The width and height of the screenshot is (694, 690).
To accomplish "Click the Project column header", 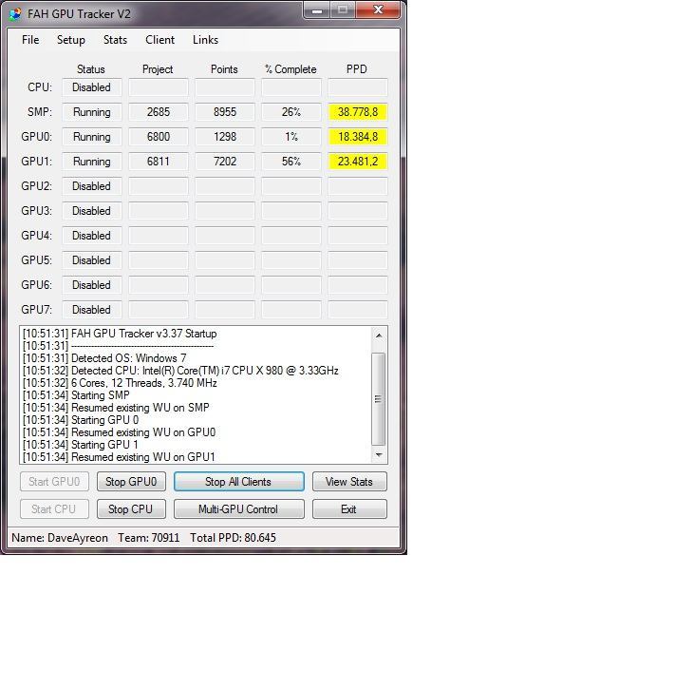I will (158, 69).
